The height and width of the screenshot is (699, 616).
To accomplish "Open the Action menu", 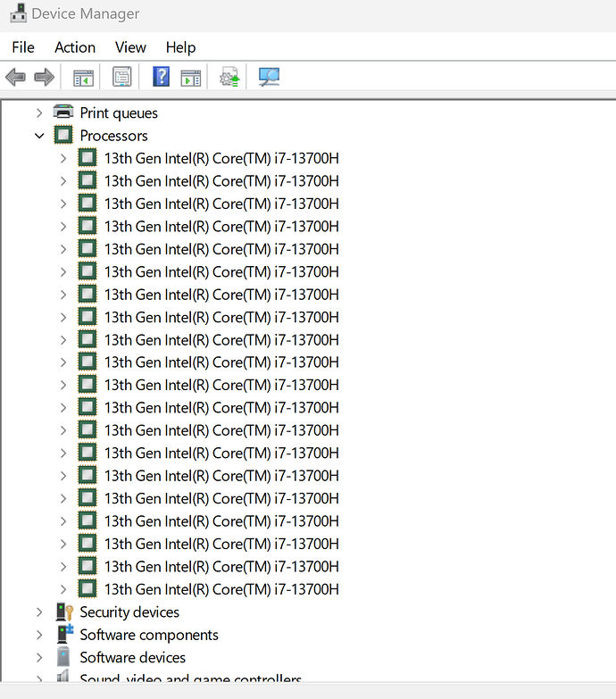I will (75, 47).
